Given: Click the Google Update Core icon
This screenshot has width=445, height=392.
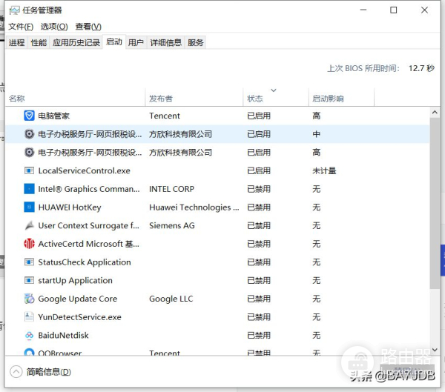Looking at the screenshot, I should pos(29,299).
